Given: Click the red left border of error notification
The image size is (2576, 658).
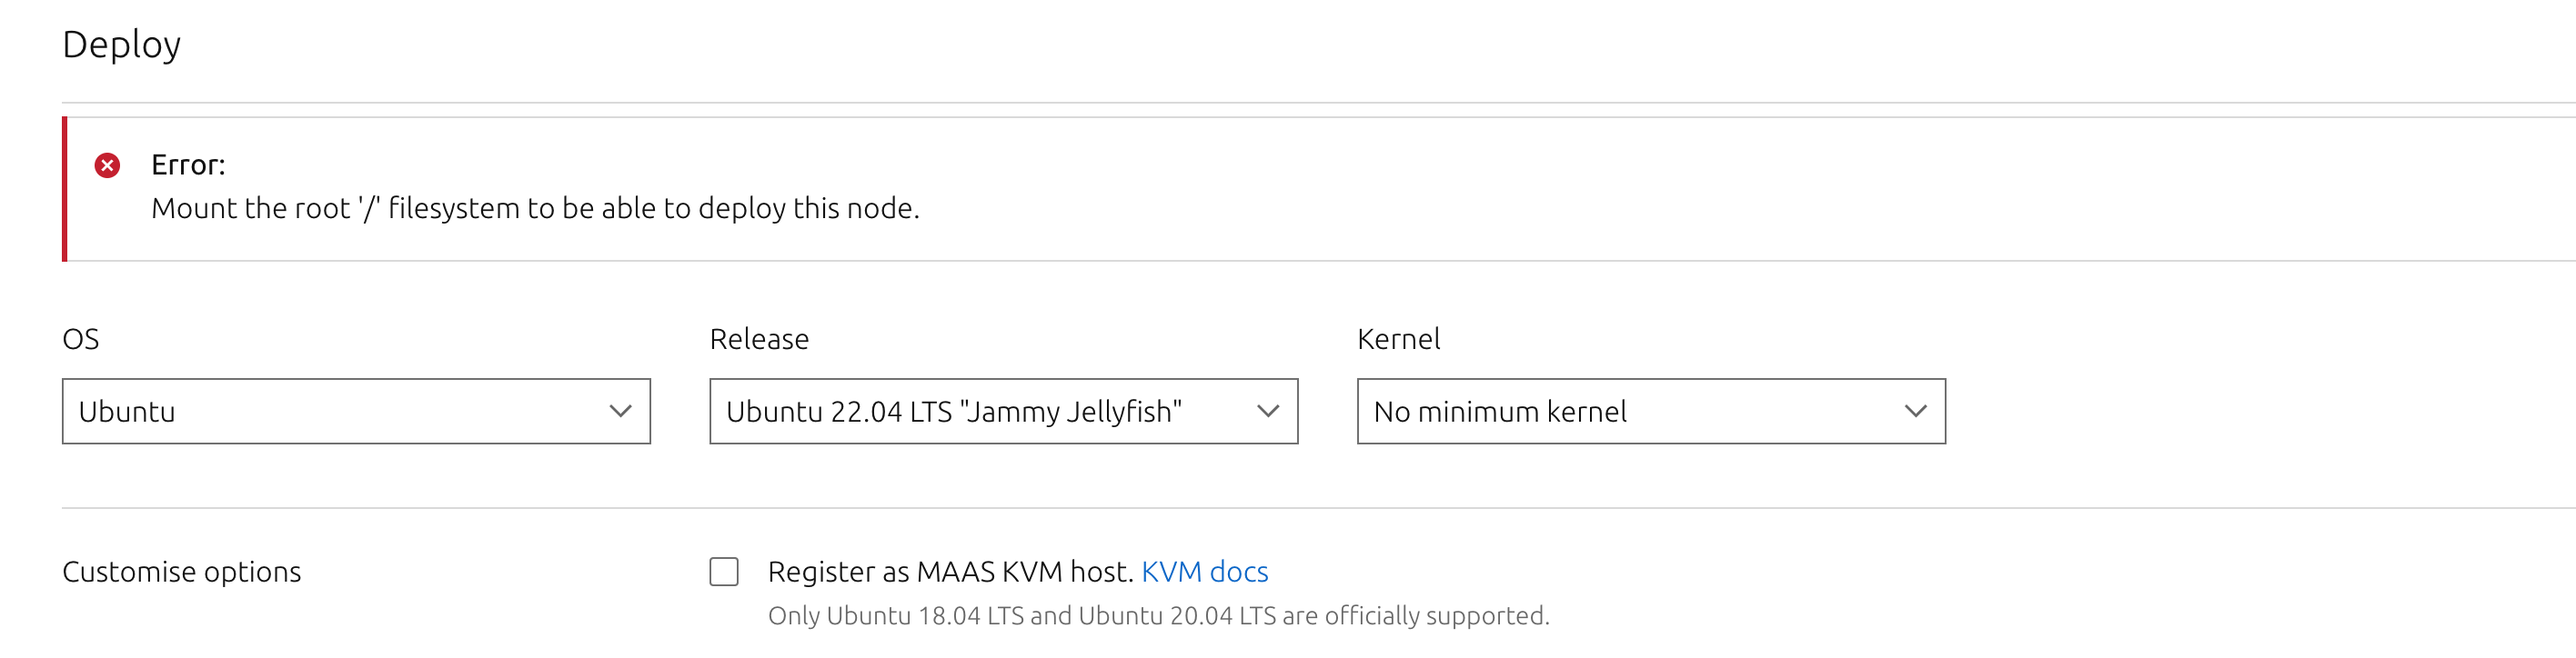Looking at the screenshot, I should 65,190.
